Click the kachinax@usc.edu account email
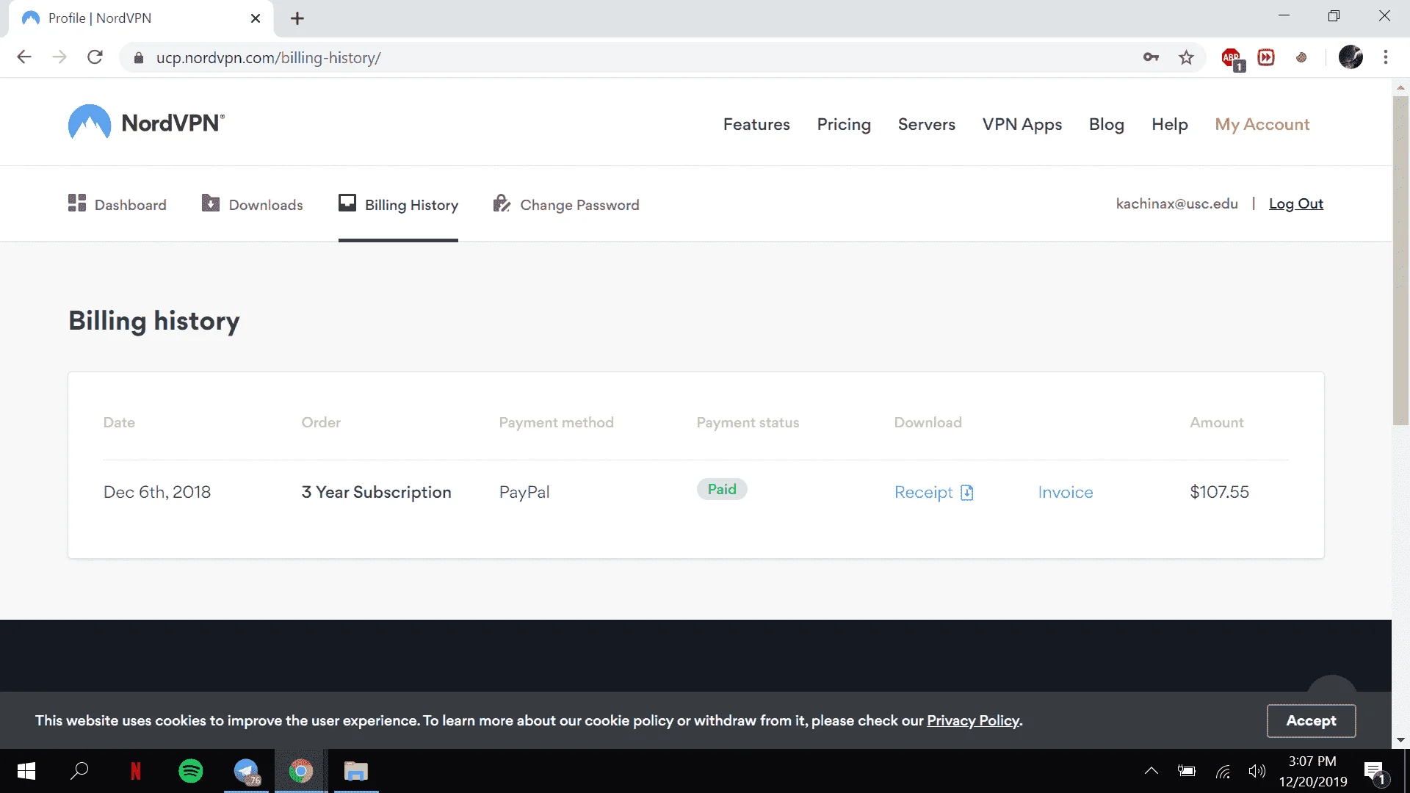The height and width of the screenshot is (793, 1410). (x=1176, y=203)
